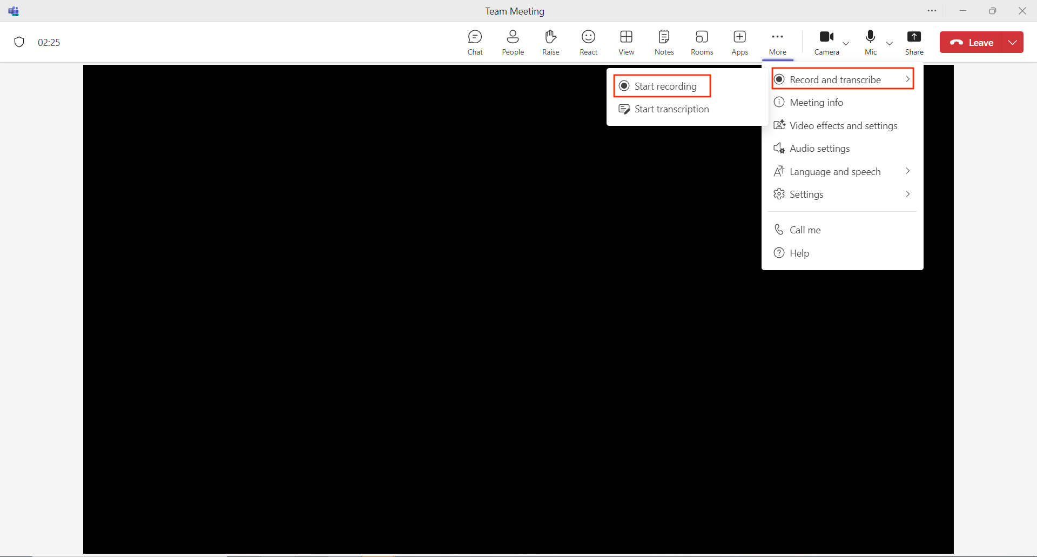Expand the Leave options dropdown arrow
The image size is (1037, 557).
[1013, 42]
